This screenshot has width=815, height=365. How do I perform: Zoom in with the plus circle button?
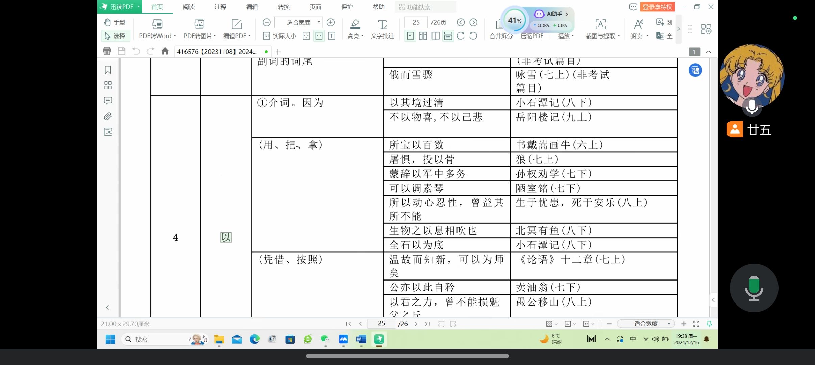[x=331, y=22]
